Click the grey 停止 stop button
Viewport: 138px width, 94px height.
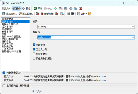click(x=48, y=8)
